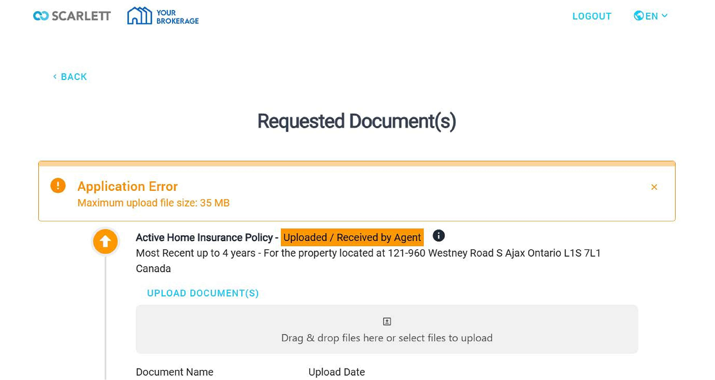Log out using the LOGOUT link
715x380 pixels.
[x=592, y=16]
